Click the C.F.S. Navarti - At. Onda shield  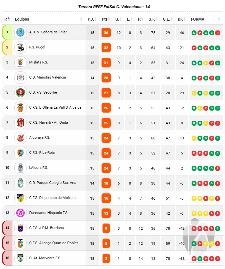pyautogui.click(x=20, y=123)
